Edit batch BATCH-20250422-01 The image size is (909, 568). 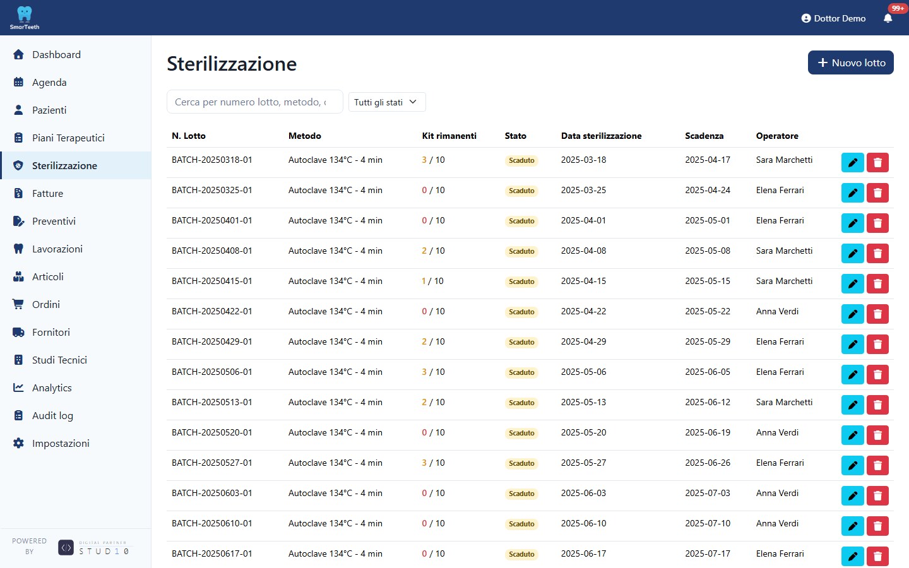[x=852, y=314]
